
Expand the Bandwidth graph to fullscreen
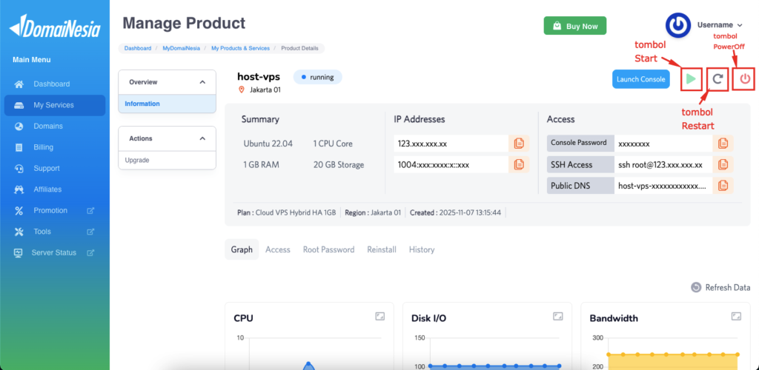pyautogui.click(x=736, y=317)
